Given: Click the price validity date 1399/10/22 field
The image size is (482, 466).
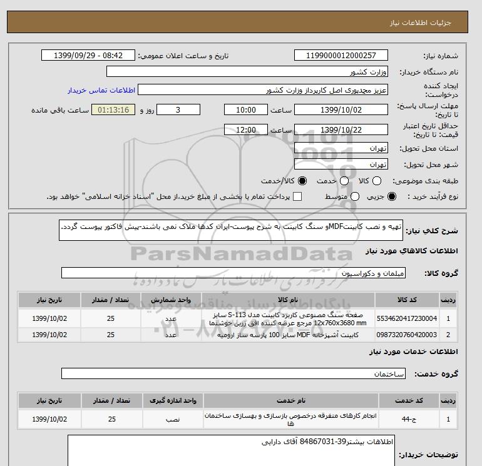Looking at the screenshot, I should pos(341,129).
